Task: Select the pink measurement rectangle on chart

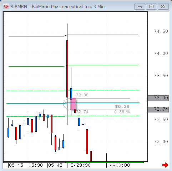Action: pyautogui.click(x=73, y=104)
